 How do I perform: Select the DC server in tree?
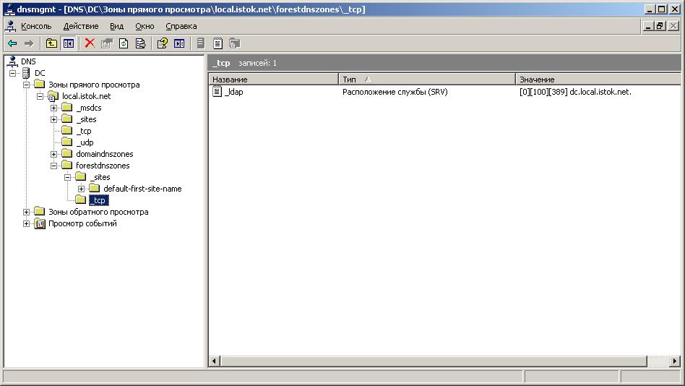[x=40, y=73]
